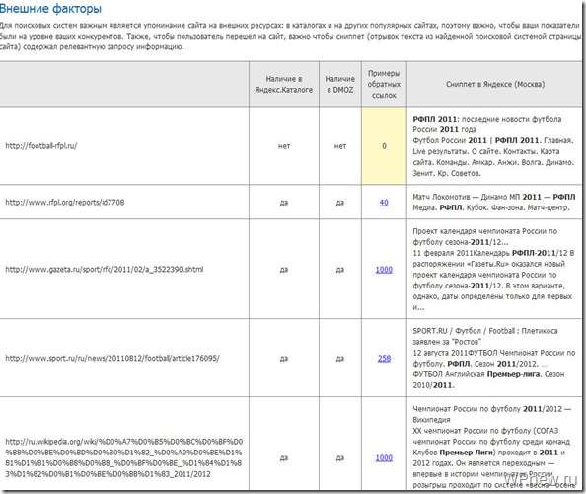Click the 'Внешние факторы' heading
The height and width of the screenshot is (494, 586).
point(50,9)
